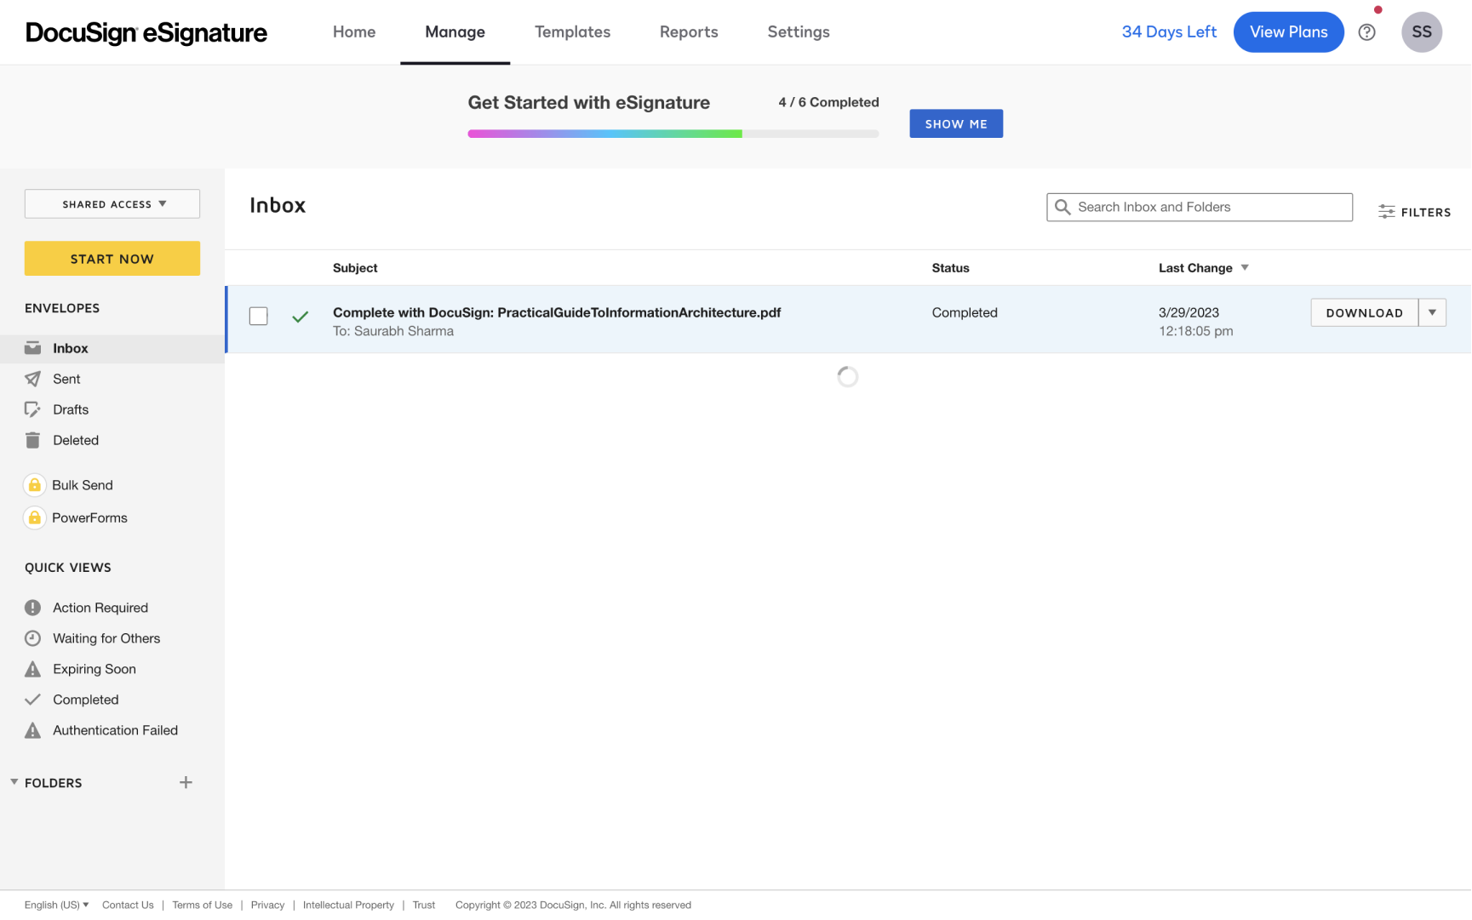Expand the arrow next to Download button
This screenshot has width=1472, height=920.
[x=1432, y=312]
